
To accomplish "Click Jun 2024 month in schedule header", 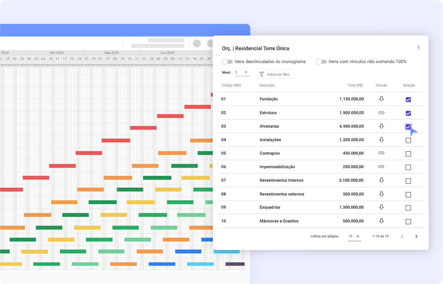I will coord(167,53).
